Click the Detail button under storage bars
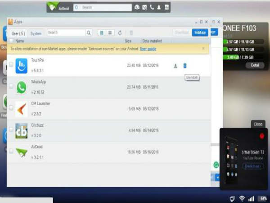Screen dimensions: 270x203 [255, 65]
